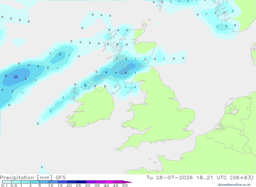Click the legend scale label '25'
The height and width of the screenshot is (187, 256).
79,185
